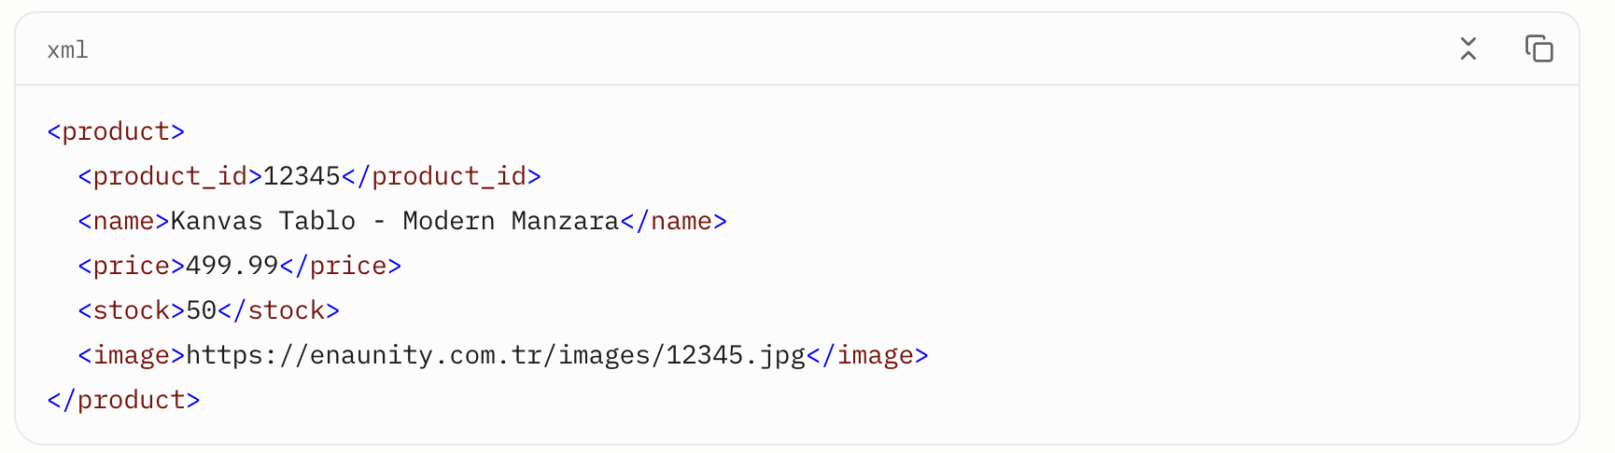Click the closing stock tag
Screen dimensions: 1615x453
click(x=279, y=310)
